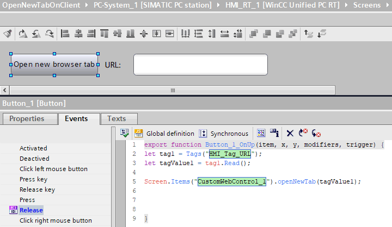Image resolution: width=392 pixels, height=227 pixels.
Task: Select the Click left mouse button event
Action: coord(53,169)
